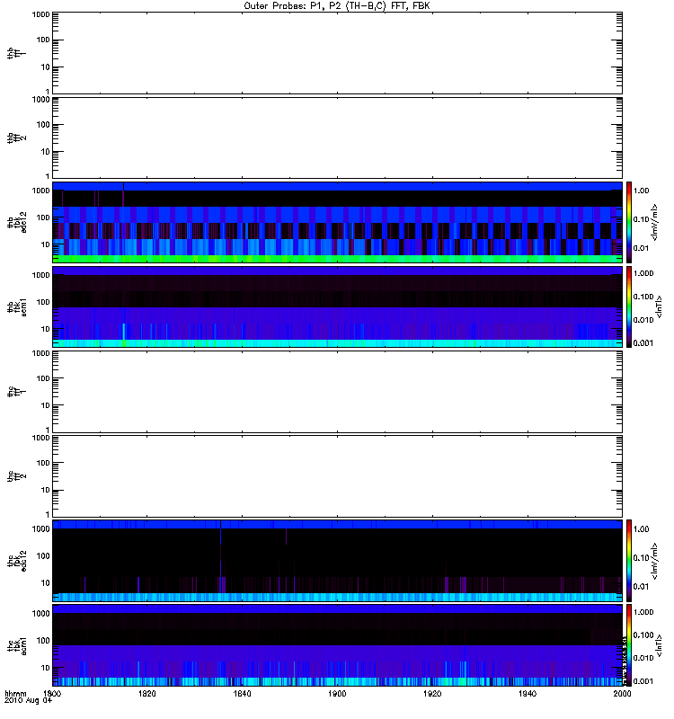Click the <|mV/m|> unit label of thc edc12 color bar
Viewport: 674px width, 719px height.
(654, 560)
